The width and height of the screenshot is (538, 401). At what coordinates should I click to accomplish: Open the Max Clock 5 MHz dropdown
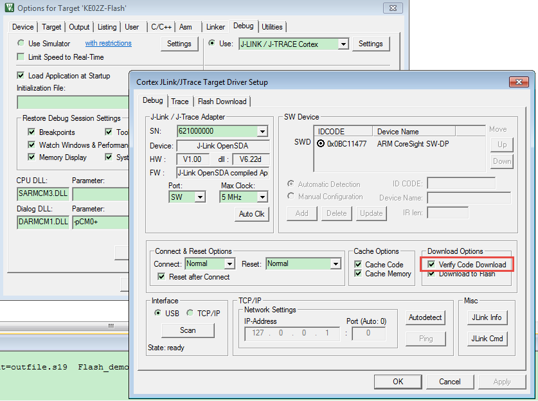click(262, 197)
